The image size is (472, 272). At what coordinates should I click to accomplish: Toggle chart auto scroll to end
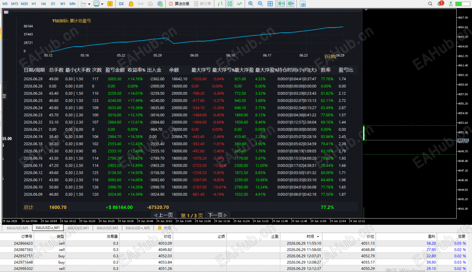click(x=281, y=4)
